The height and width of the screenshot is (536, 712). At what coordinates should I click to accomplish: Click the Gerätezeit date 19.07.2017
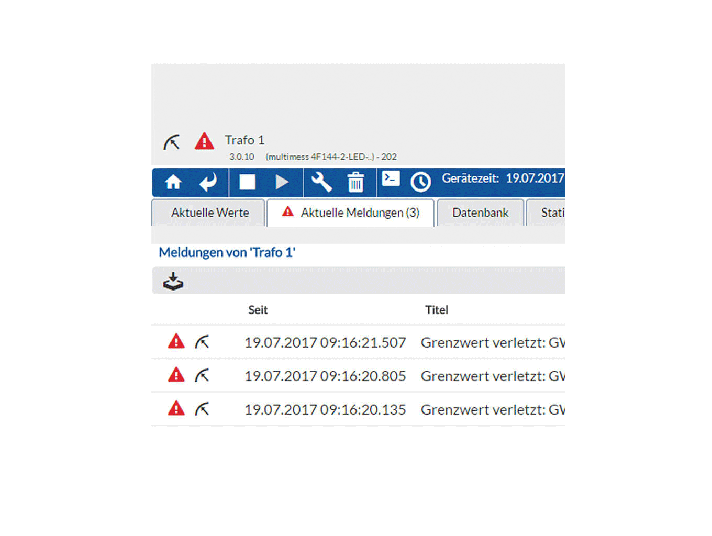tap(535, 178)
